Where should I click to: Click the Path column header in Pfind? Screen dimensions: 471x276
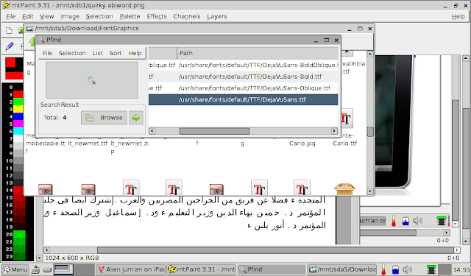coord(258,53)
